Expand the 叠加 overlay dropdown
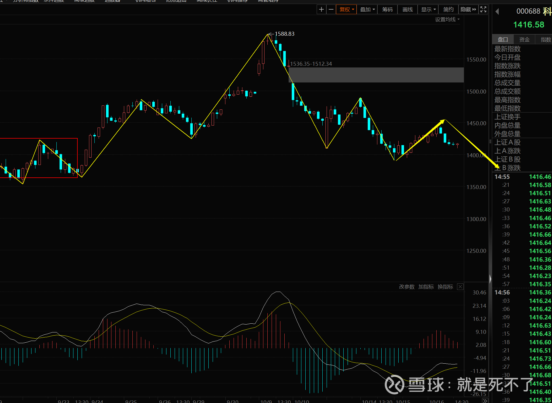Screen dimensions: 552x403 click(367, 10)
